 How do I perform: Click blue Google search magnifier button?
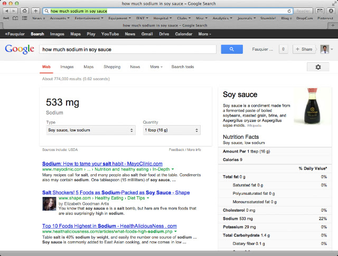[232, 49]
